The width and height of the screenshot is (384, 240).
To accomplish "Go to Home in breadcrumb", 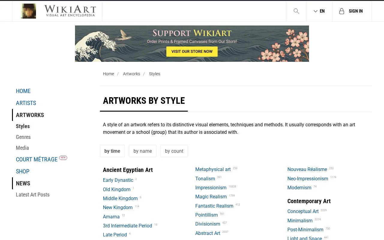I will pyautogui.click(x=108, y=74).
